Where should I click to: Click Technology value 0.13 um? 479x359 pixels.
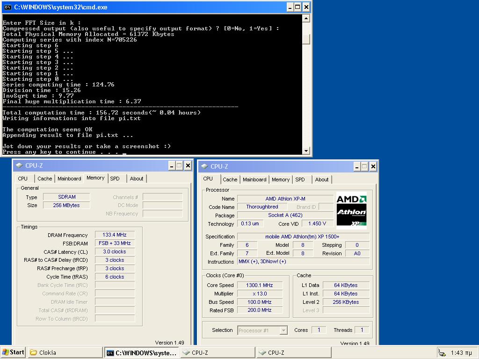tap(250, 223)
